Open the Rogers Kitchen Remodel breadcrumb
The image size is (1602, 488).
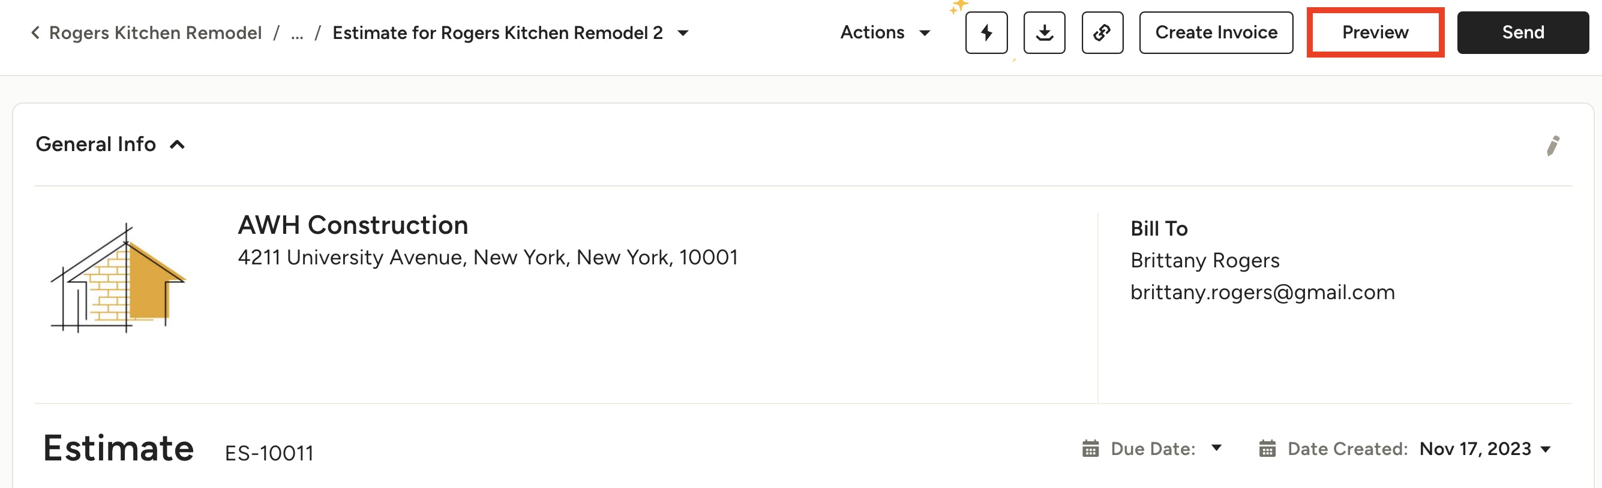pyautogui.click(x=155, y=32)
